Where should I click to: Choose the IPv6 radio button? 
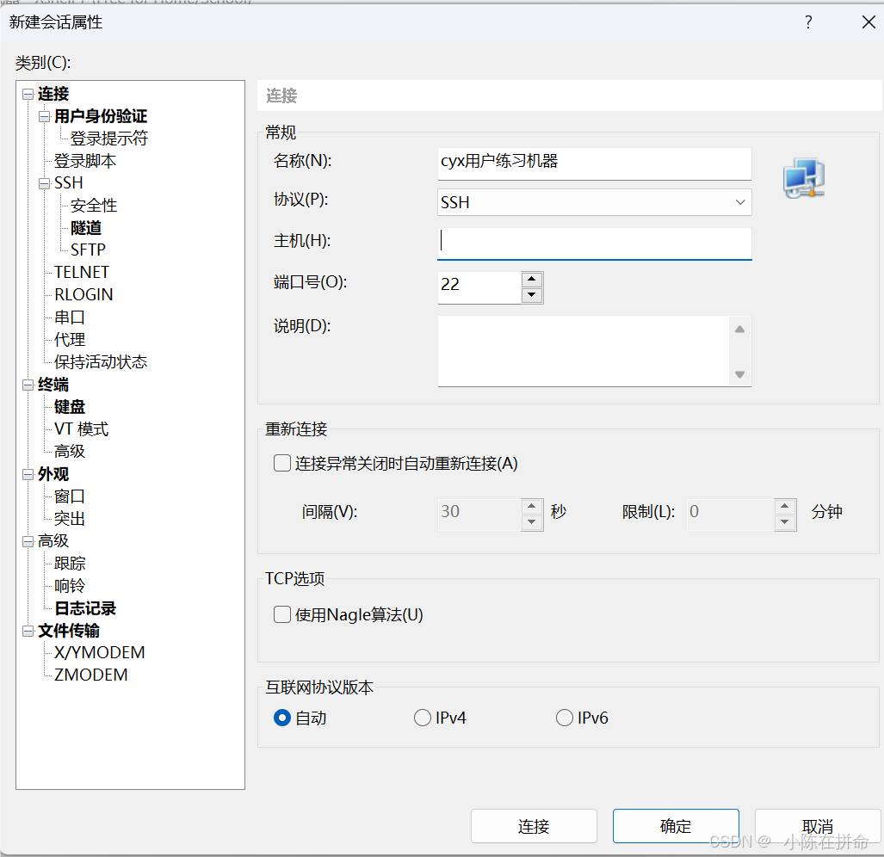coord(565,718)
